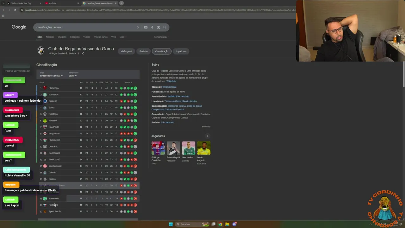Screen dimensions: 405x228
Task: Reload the page in Chrome
Action: pyautogui.click(x=15, y=10)
